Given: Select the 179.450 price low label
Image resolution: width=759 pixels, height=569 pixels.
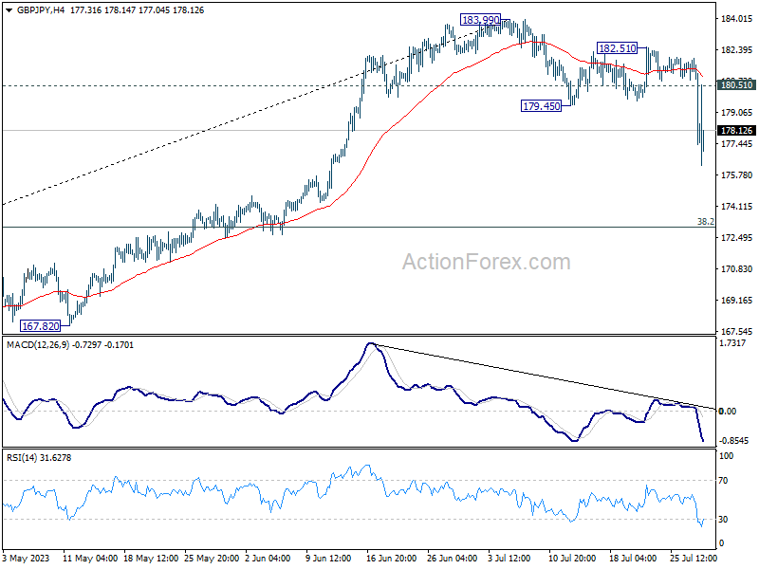Looking at the screenshot, I should 541,106.
